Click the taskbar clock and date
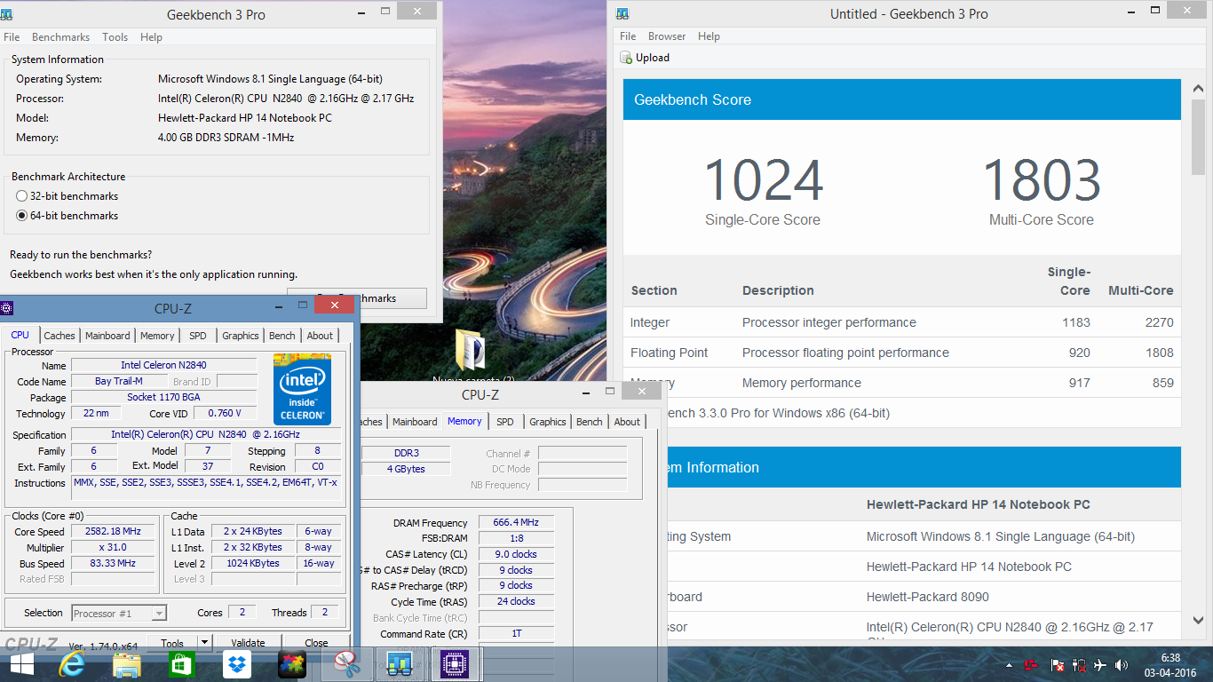This screenshot has height=682, width=1213. [1170, 665]
